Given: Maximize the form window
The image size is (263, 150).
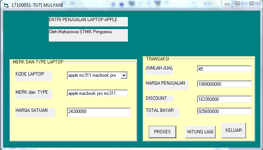Looking at the screenshot, I should click(x=237, y=4).
